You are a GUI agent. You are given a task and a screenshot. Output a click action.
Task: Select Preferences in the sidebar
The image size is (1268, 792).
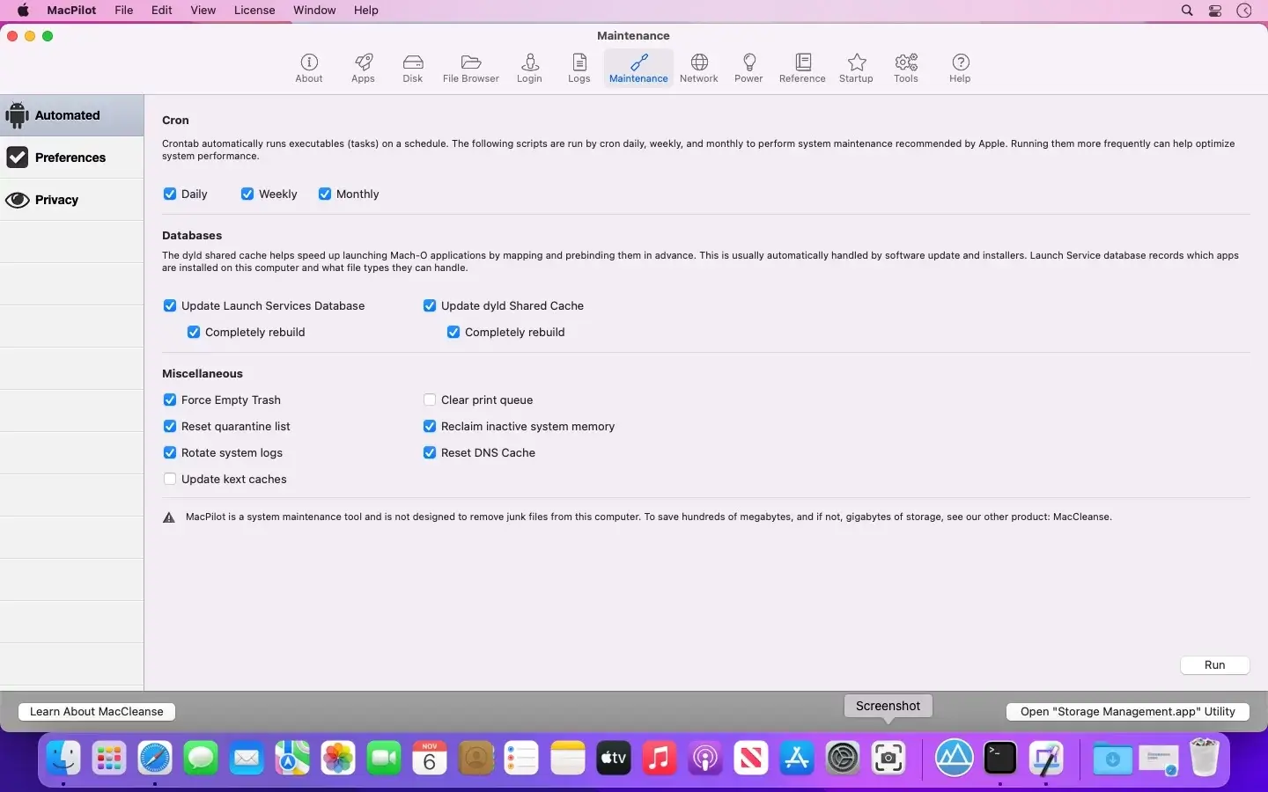72,158
